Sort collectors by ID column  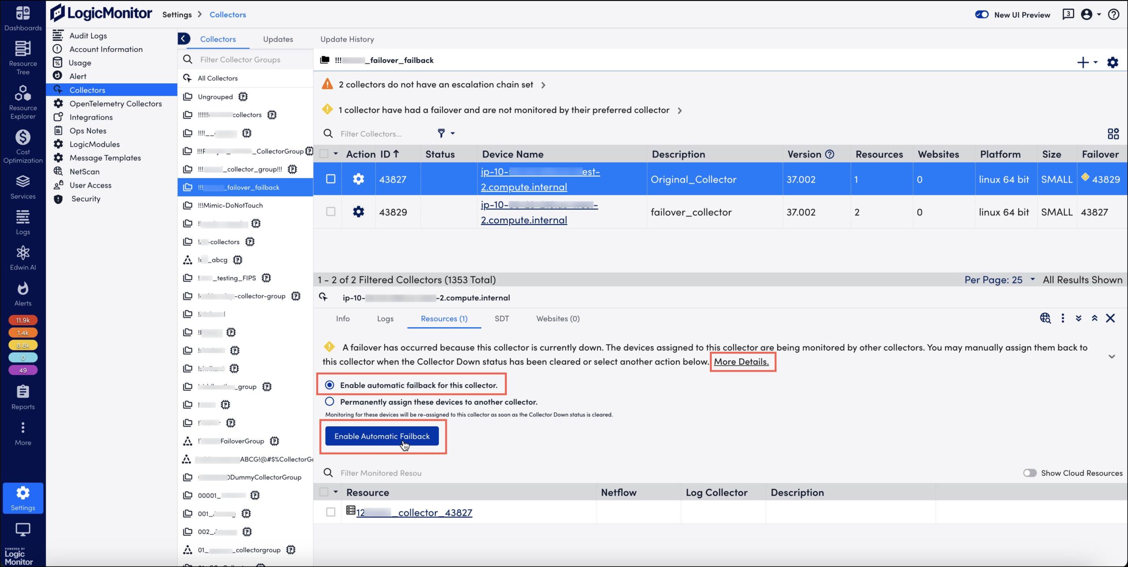(389, 154)
